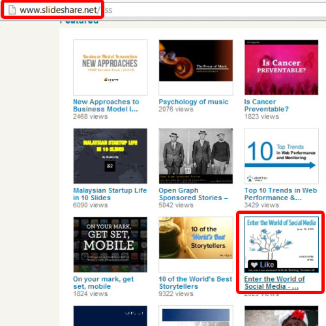
Task: Click the '6090 views' text
Action: click(91, 205)
